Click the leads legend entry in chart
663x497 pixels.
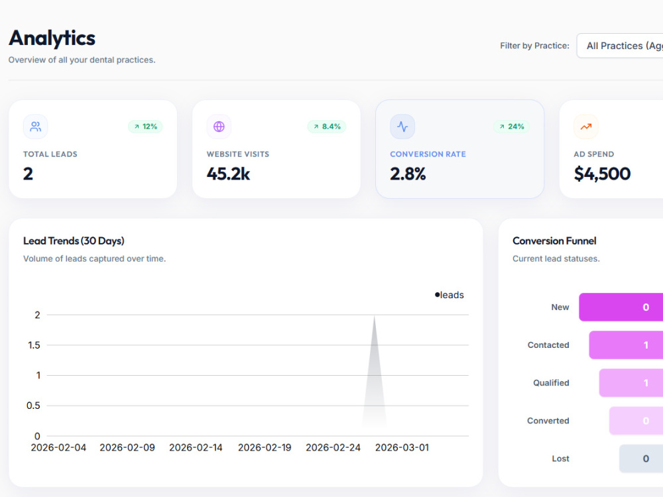(x=450, y=295)
